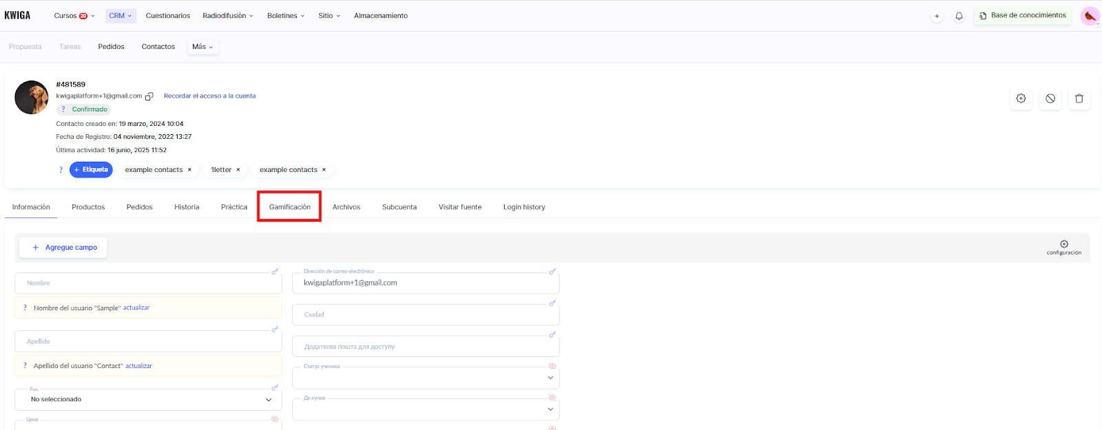
Task: Toggle visibility eye on Цена field
Action: [x=275, y=419]
